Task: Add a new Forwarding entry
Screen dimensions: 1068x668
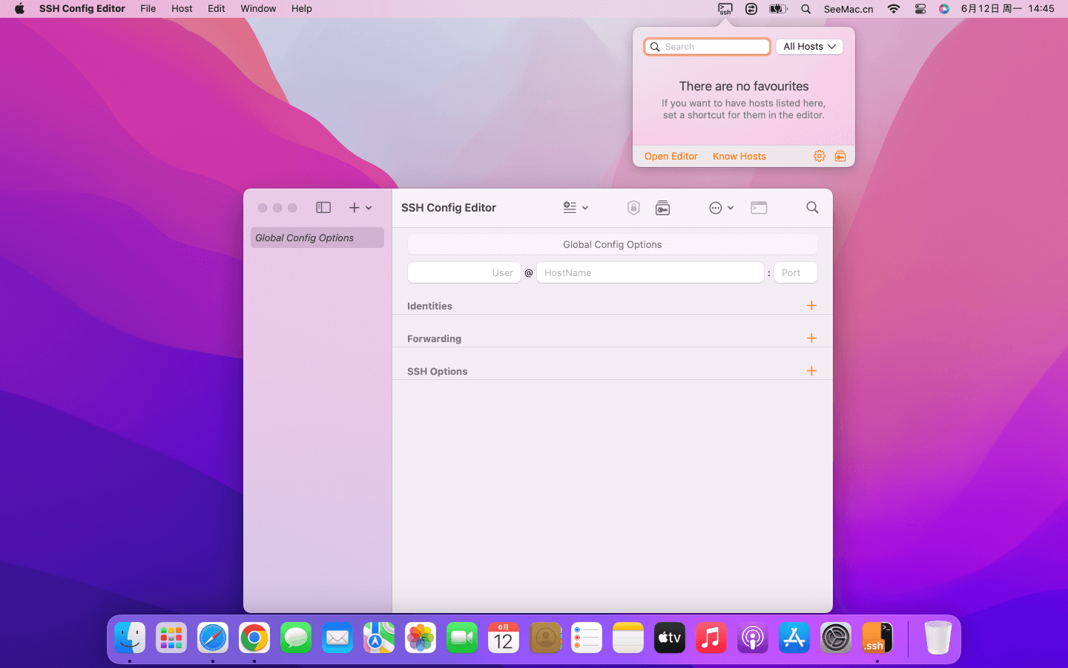Action: coord(811,338)
